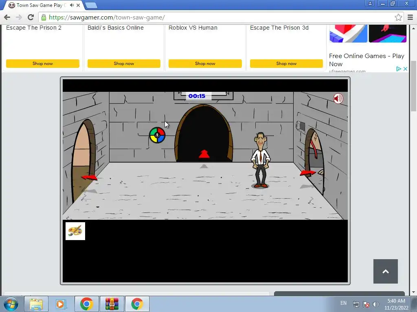
Task: View site security lock info
Action: (44, 17)
